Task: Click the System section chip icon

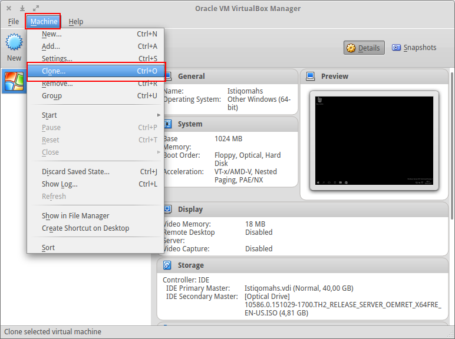Action: pos(168,124)
